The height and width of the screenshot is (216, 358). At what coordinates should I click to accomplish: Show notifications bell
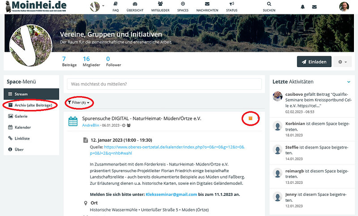(303, 7)
